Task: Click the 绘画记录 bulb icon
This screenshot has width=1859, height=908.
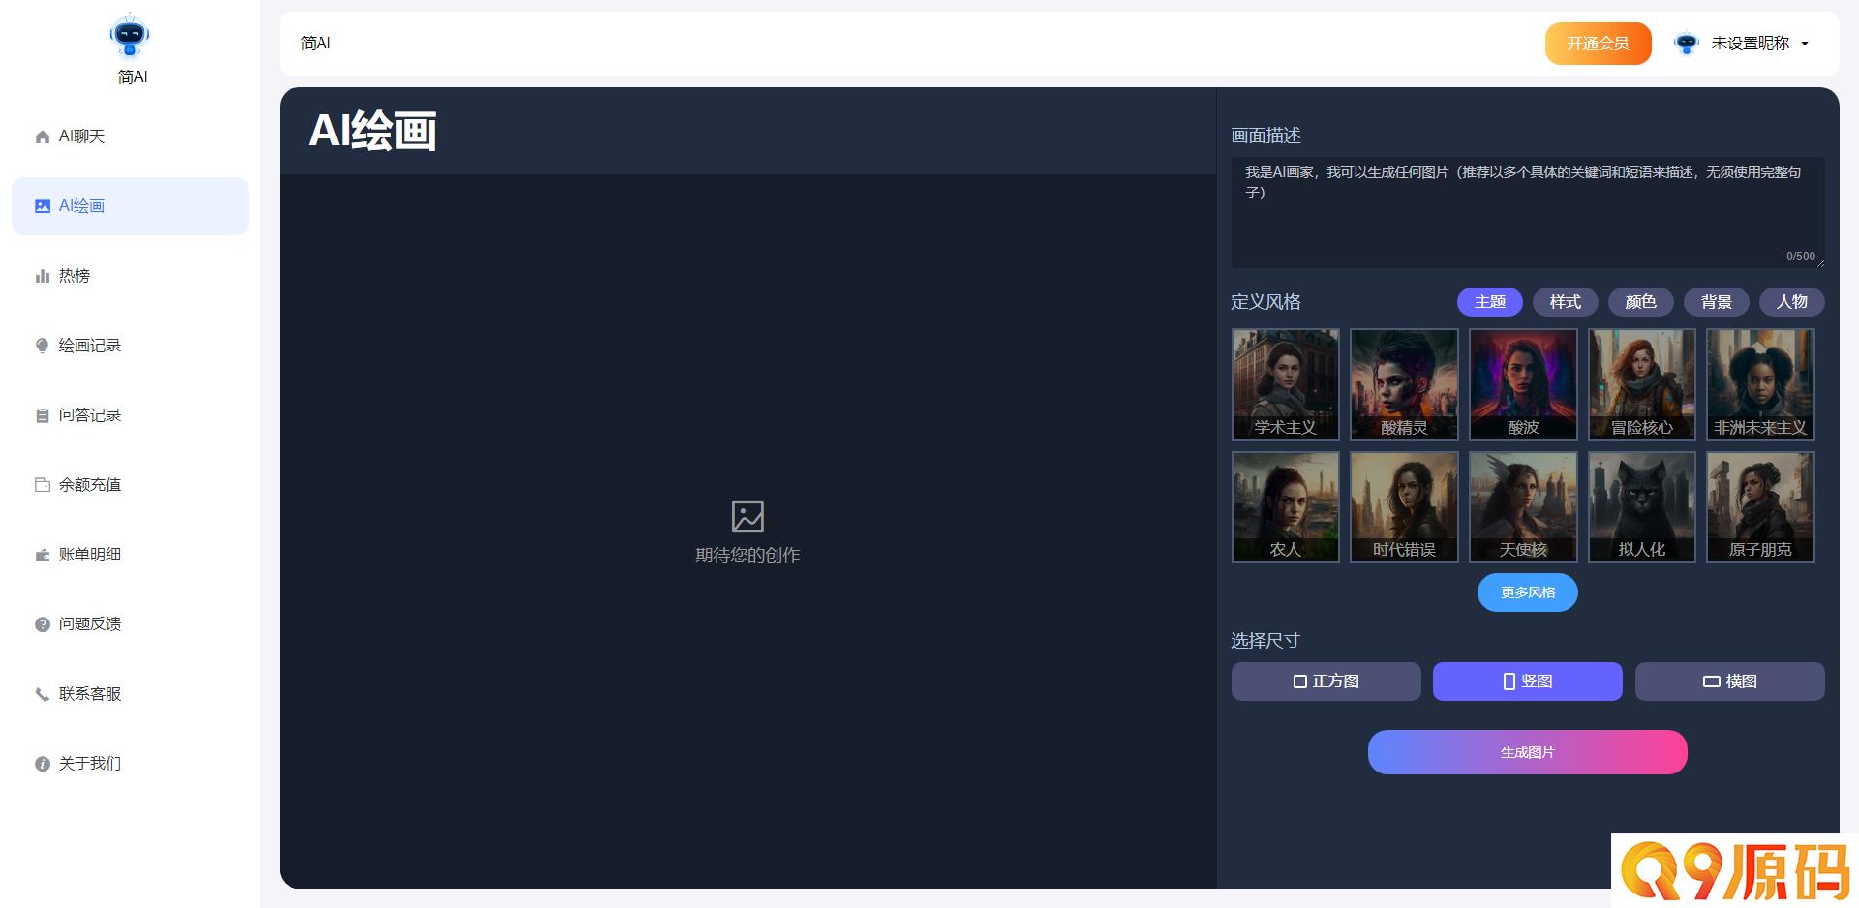Action: click(43, 346)
